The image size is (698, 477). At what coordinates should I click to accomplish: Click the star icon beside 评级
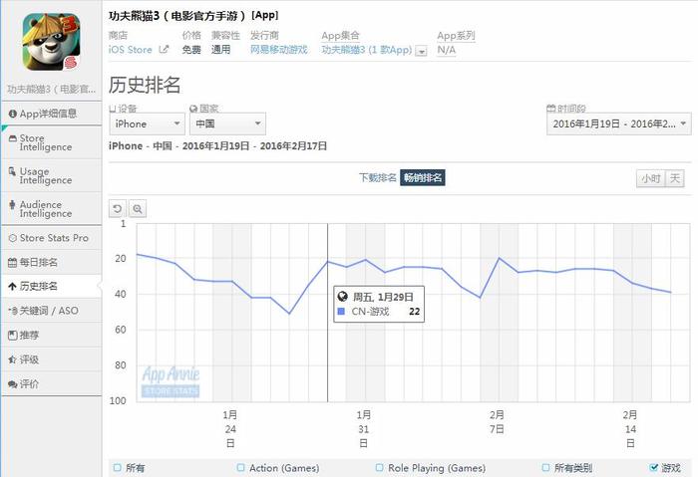[12, 359]
